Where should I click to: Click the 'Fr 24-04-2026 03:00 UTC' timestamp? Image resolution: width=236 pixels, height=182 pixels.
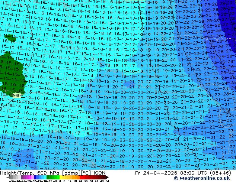tap(172, 173)
